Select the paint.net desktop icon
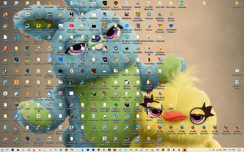Screen dimensions: 244x152 138,140
